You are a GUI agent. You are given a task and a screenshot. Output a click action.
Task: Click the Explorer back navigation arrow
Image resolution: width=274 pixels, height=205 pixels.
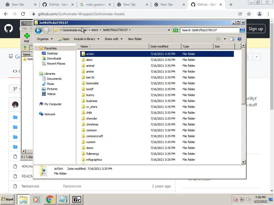pyautogui.click(x=38, y=30)
